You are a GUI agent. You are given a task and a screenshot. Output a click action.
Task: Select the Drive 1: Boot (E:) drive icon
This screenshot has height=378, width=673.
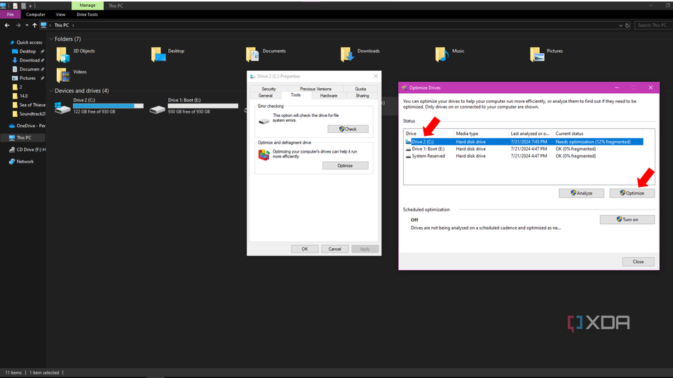(x=157, y=109)
